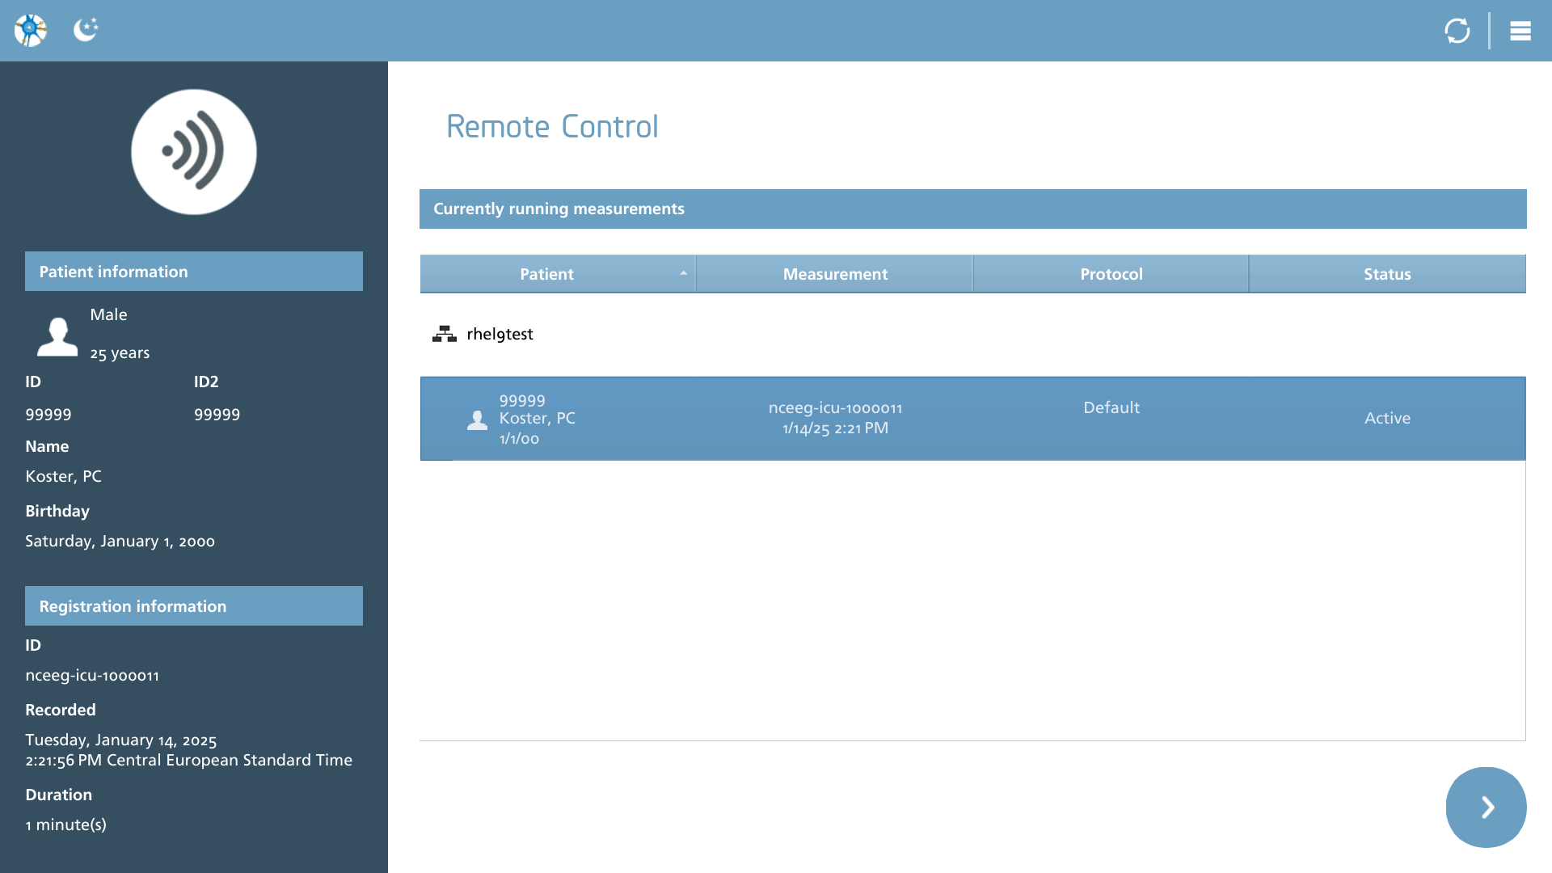Viewport: 1552px width, 873px height.
Task: Refresh the running measurements list
Action: (1457, 31)
